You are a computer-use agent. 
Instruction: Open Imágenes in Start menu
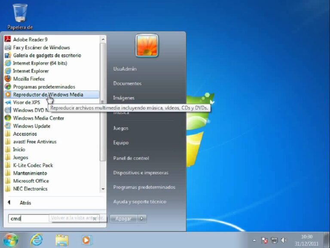click(x=124, y=98)
